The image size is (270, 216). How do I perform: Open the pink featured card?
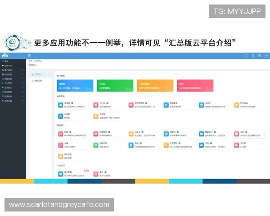click(195, 85)
